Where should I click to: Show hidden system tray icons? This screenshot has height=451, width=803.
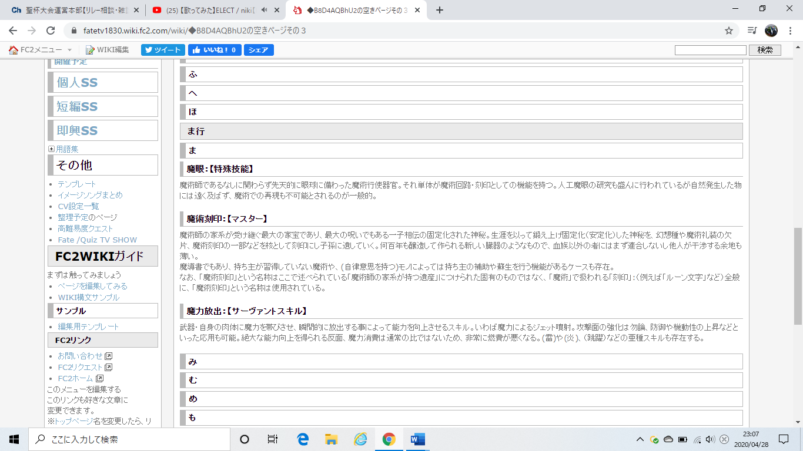click(640, 439)
